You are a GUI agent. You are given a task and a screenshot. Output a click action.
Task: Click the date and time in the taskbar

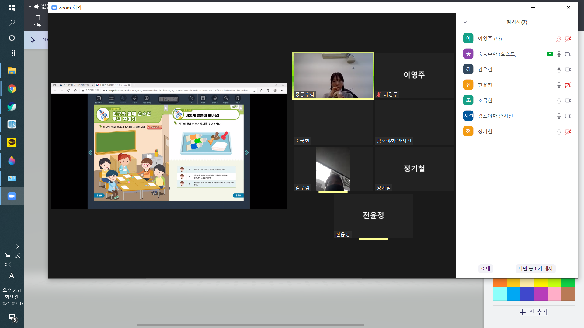point(12,297)
